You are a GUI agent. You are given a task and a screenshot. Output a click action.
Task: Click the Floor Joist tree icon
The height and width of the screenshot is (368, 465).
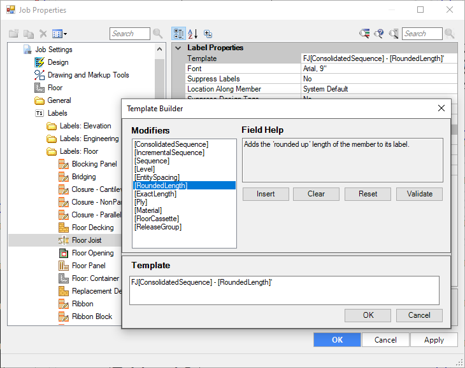pos(64,240)
